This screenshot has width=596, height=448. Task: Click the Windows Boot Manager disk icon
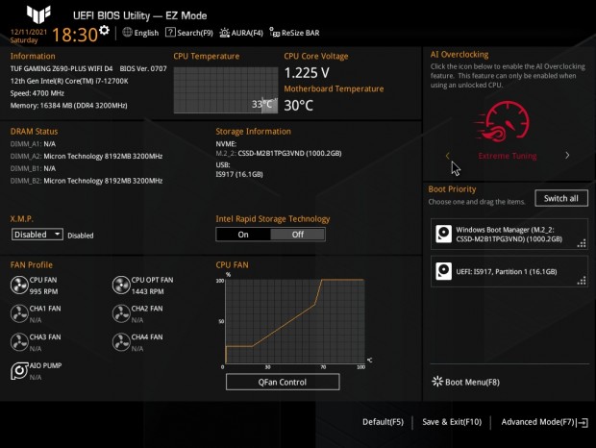click(x=443, y=234)
